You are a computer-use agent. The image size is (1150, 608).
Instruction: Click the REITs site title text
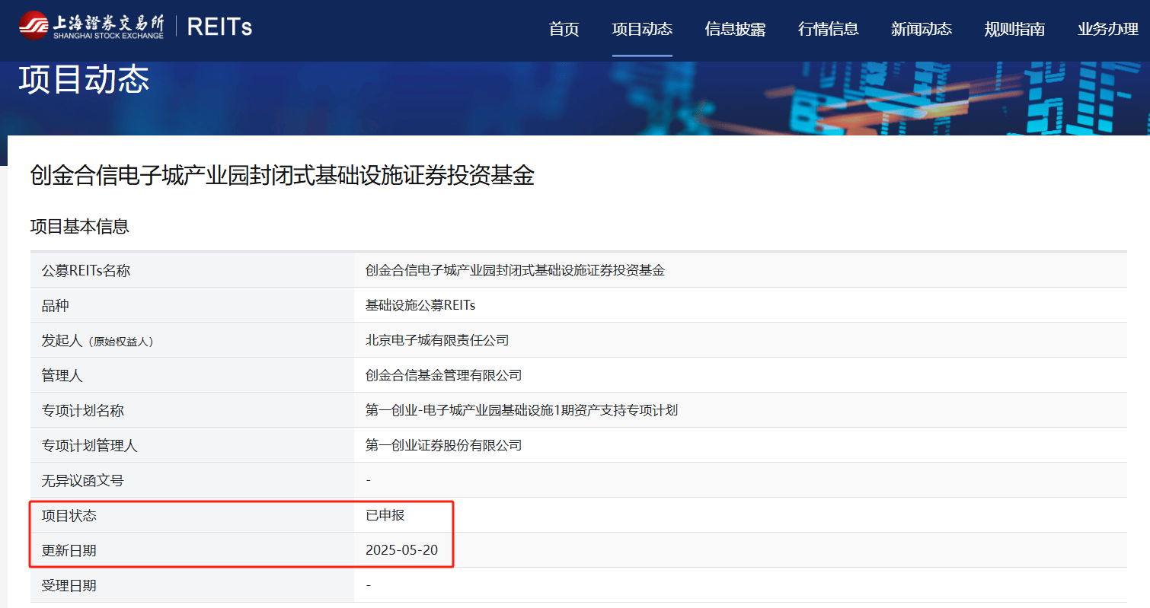coord(219,27)
